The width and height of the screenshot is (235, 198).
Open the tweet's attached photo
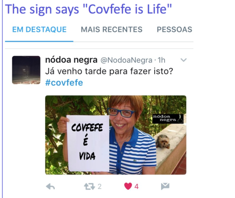116,135
